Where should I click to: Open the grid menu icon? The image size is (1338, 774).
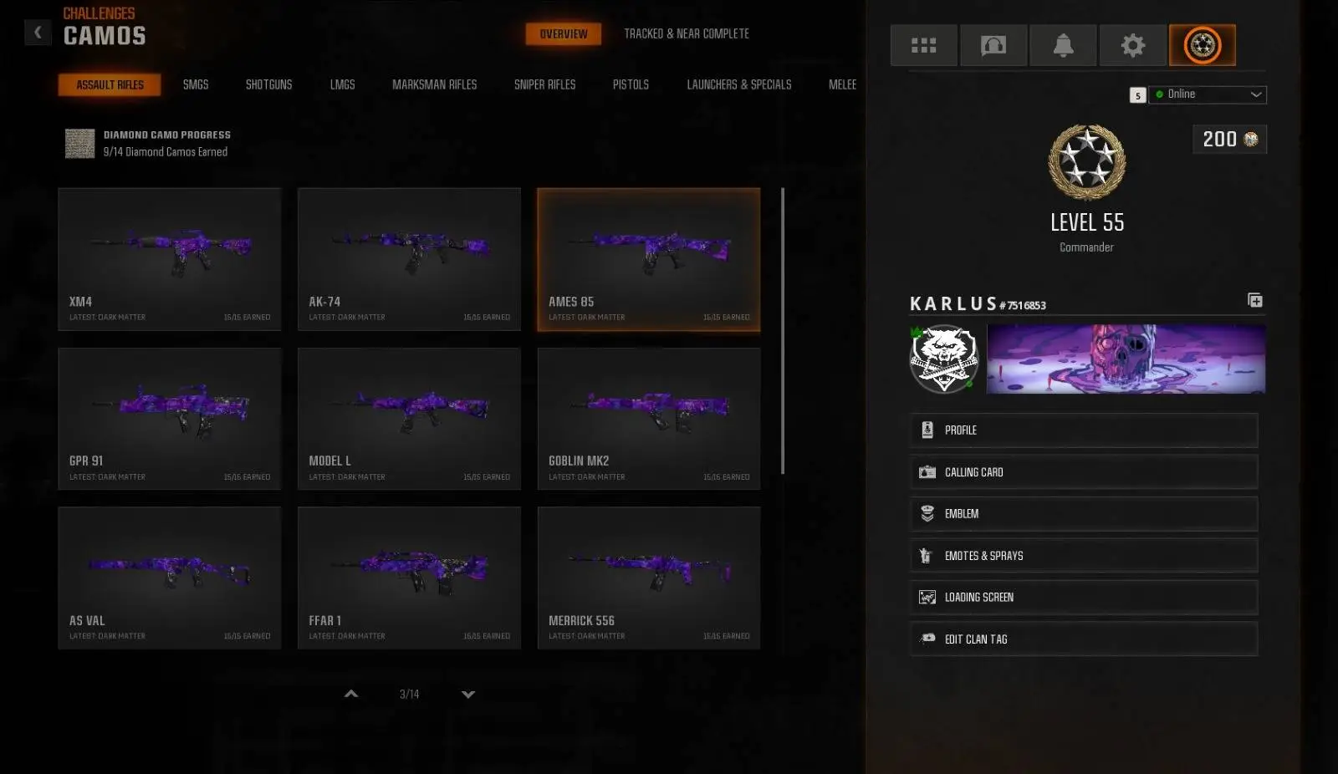click(x=923, y=45)
